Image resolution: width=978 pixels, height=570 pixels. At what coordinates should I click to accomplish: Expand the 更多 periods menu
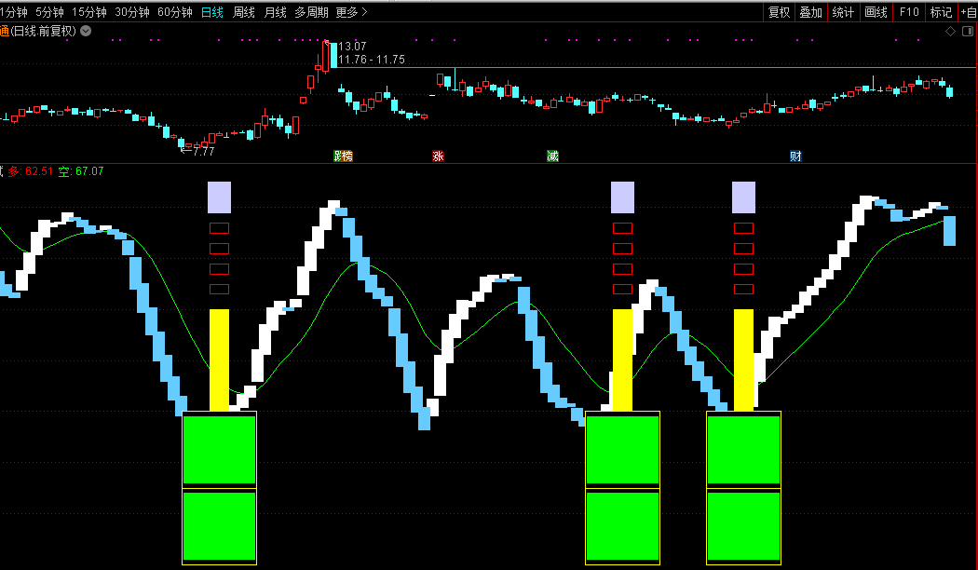coord(351,12)
